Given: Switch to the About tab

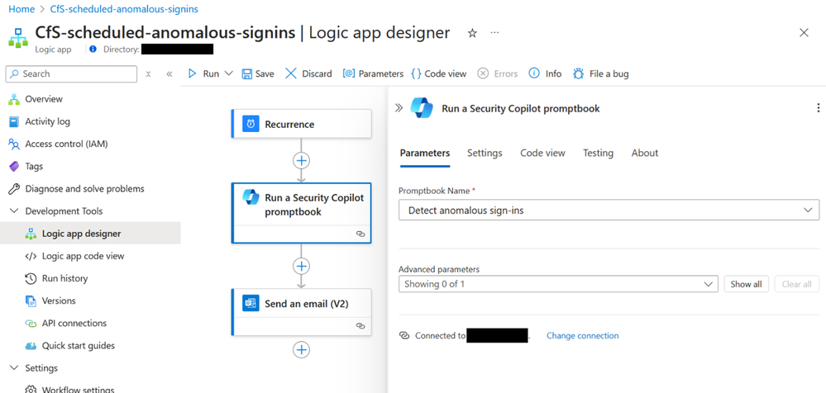Looking at the screenshot, I should 645,153.
